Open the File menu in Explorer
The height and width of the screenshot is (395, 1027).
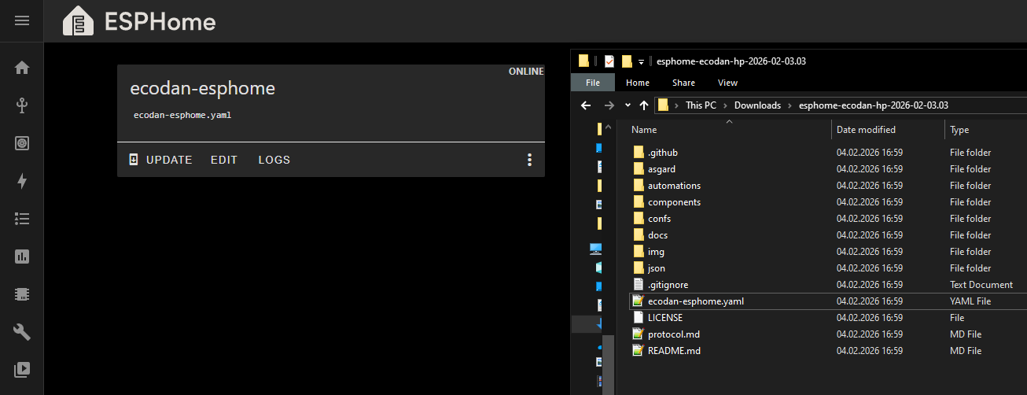click(x=593, y=83)
